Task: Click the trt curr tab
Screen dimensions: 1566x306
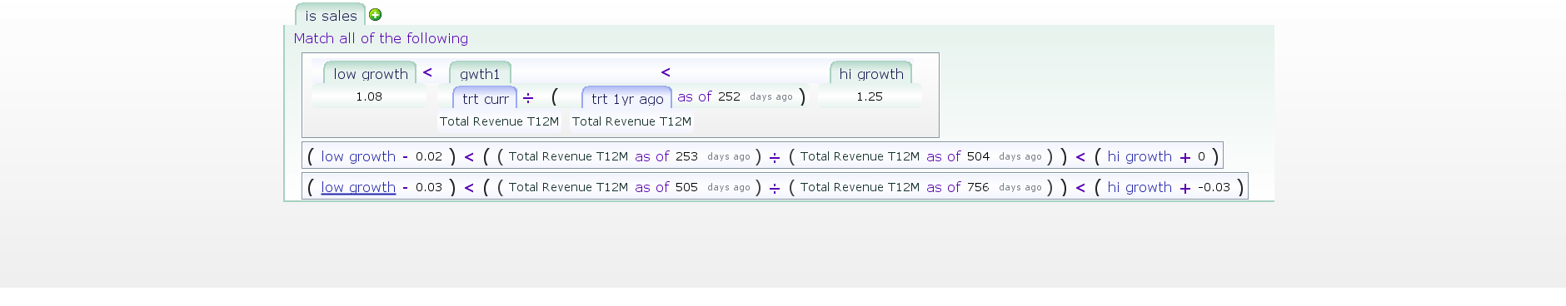Action: [485, 98]
